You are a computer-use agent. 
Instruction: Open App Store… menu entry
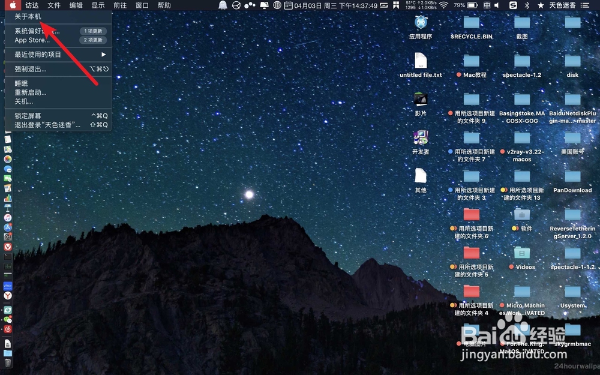pos(58,40)
